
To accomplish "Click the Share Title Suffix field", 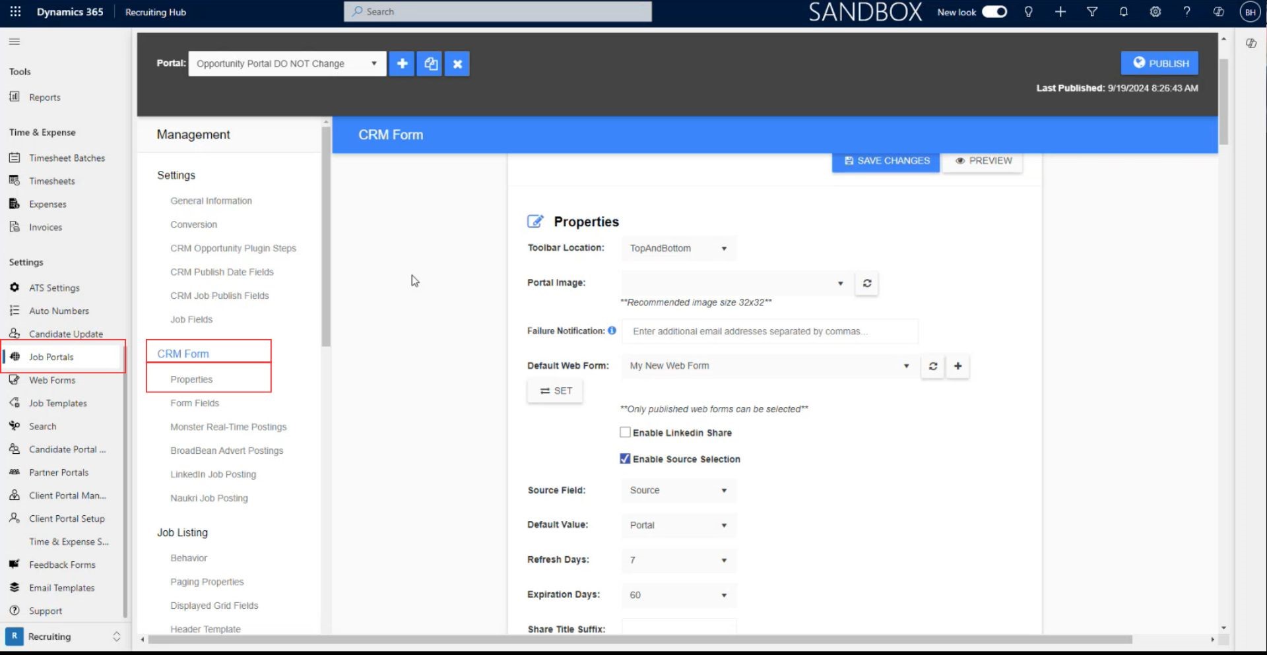I will tap(678, 627).
